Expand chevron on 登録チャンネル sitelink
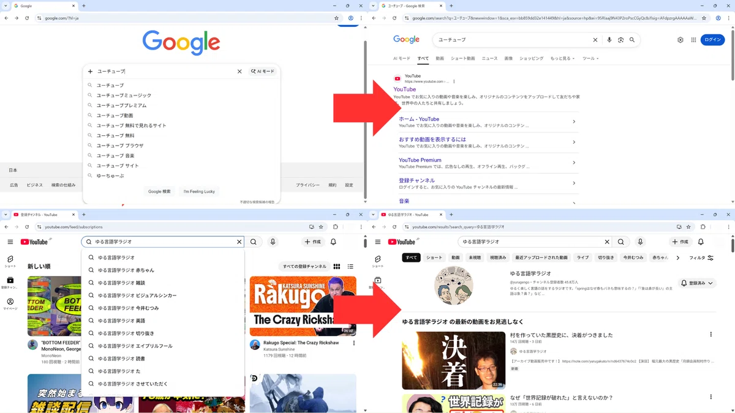 point(574,183)
